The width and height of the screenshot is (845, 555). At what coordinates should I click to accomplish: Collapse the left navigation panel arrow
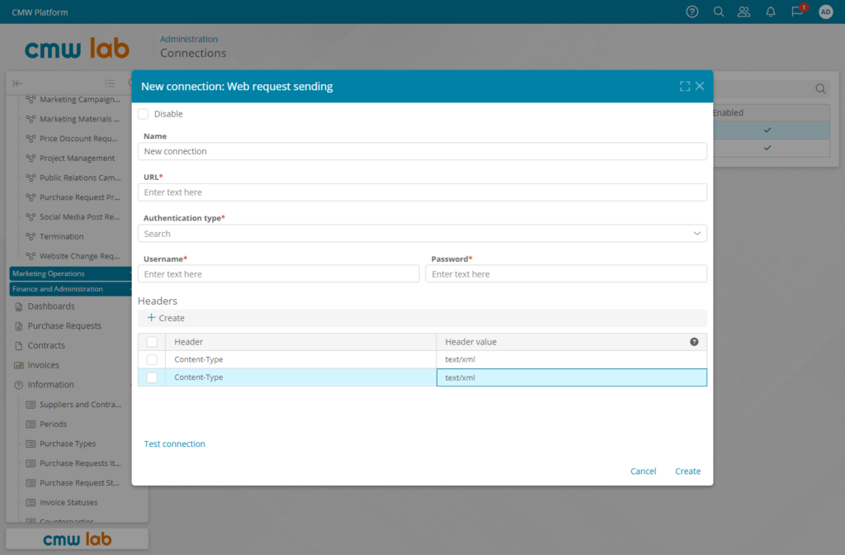pos(18,83)
